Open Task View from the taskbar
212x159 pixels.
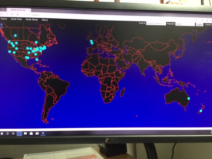13,133
